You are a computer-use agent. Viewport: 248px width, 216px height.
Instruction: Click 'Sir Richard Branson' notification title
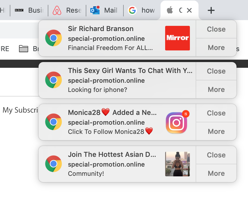[x=101, y=29]
